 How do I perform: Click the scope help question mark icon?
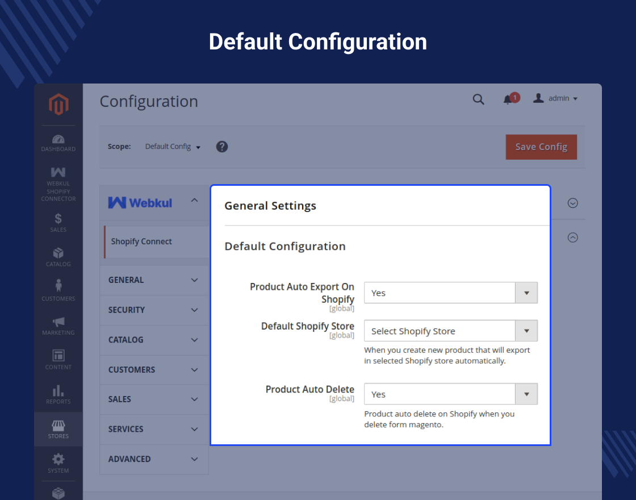click(x=222, y=147)
